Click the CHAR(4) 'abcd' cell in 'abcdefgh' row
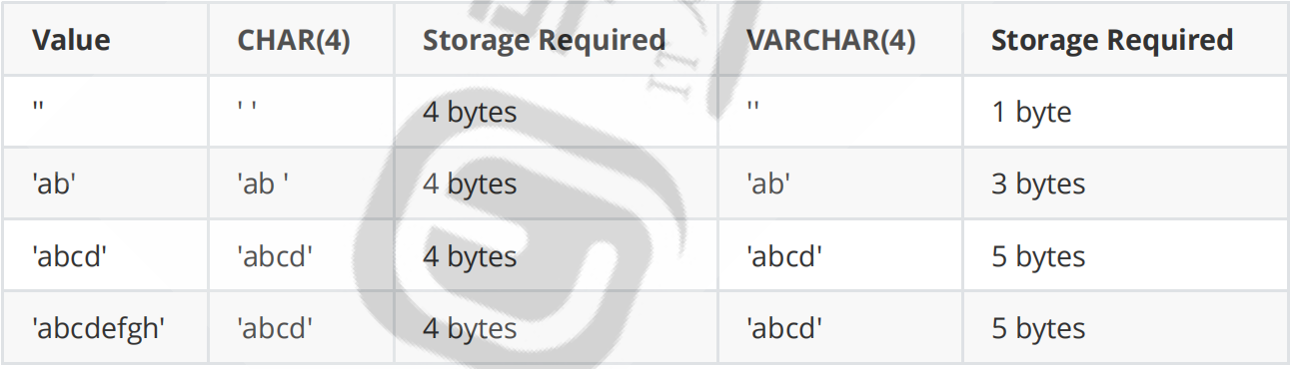The height and width of the screenshot is (369, 1295). [x=275, y=329]
